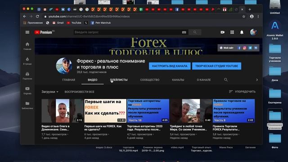
Task: Open the on-screen keyboard icon in search box
Action: (x=184, y=32)
